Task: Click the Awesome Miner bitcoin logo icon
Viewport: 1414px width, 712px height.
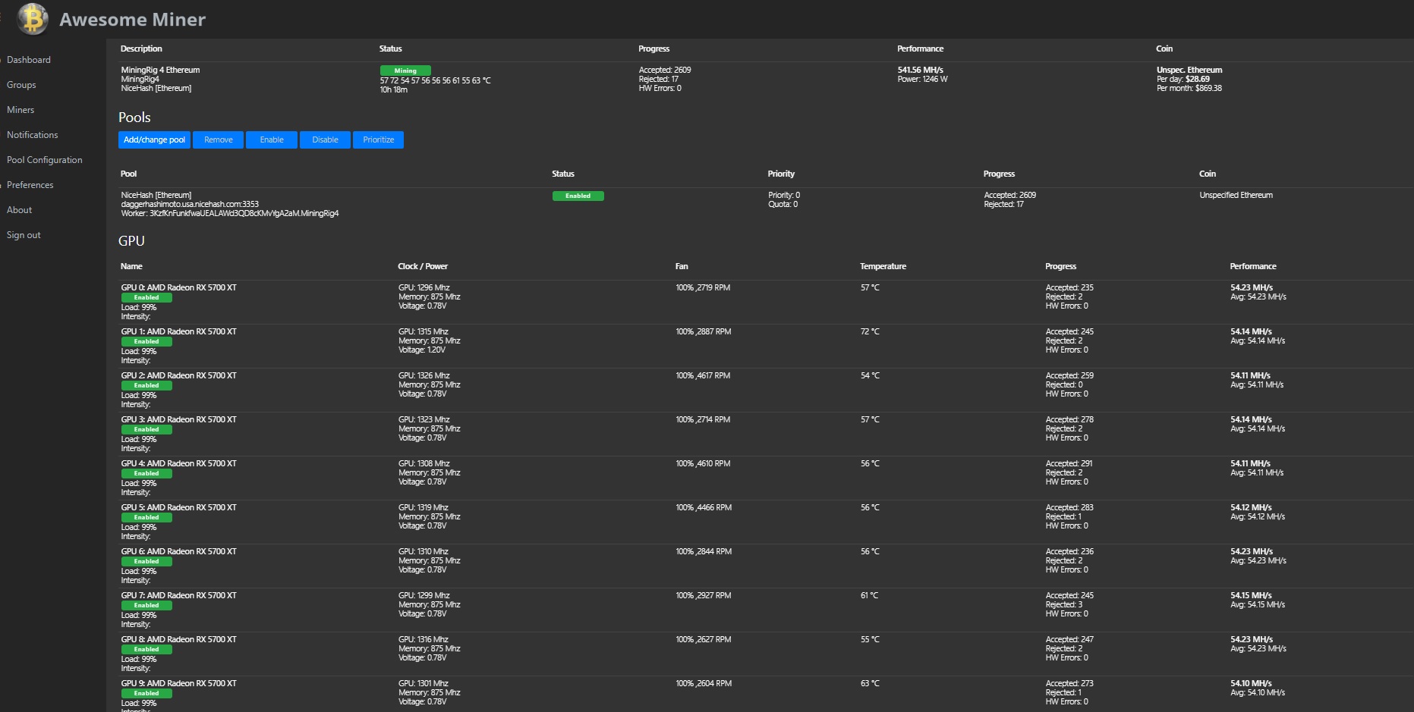Action: coord(33,19)
